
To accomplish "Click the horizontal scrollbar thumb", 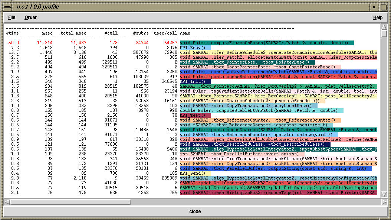I will click(x=70, y=202).
